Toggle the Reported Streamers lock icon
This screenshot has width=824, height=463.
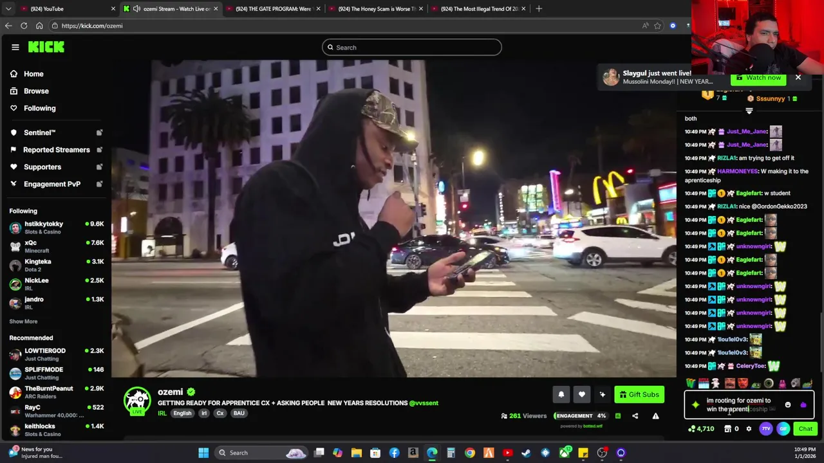pos(99,150)
